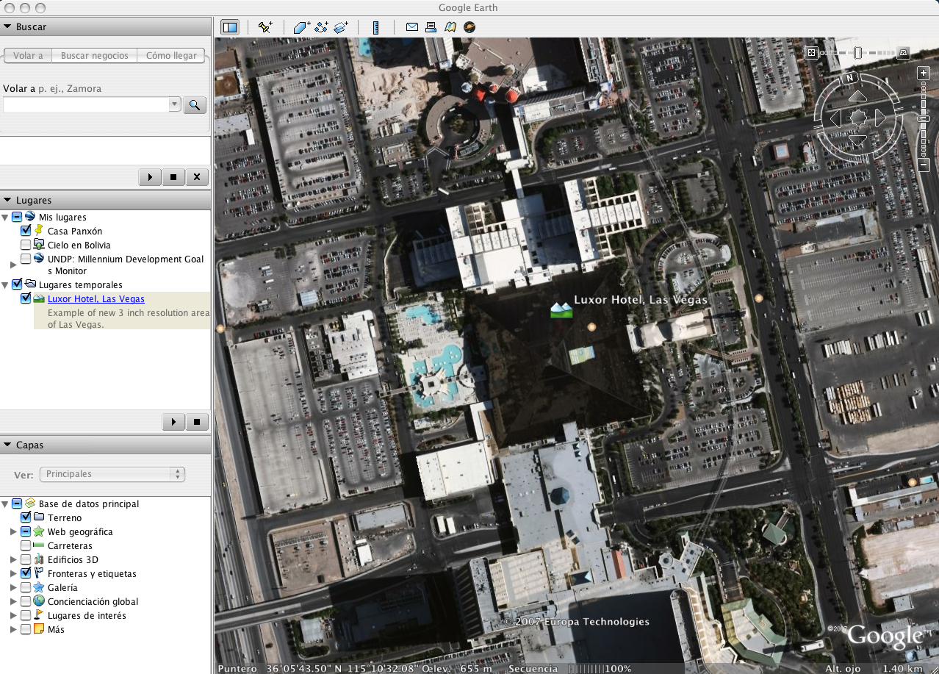Uncheck the Lugares temporales checkbox
939x674 pixels.
(17, 284)
